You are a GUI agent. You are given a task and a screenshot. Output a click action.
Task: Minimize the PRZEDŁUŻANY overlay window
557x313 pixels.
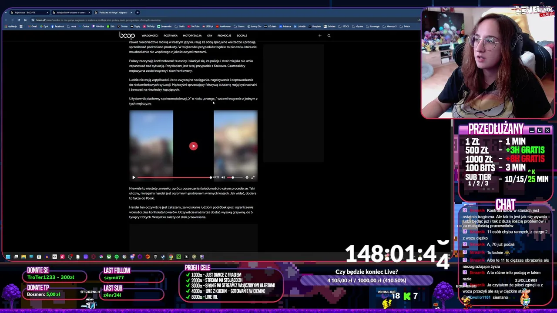point(532,130)
